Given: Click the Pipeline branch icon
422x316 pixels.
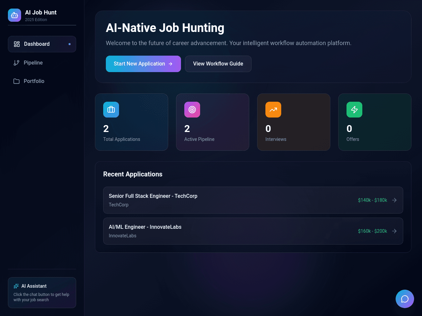Looking at the screenshot, I should (16, 63).
